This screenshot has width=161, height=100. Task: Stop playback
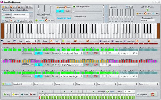pyautogui.click(x=24, y=94)
